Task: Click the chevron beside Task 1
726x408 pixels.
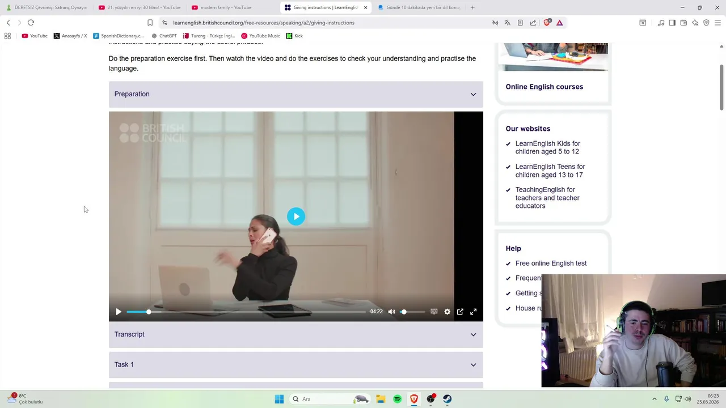Action: (473, 364)
